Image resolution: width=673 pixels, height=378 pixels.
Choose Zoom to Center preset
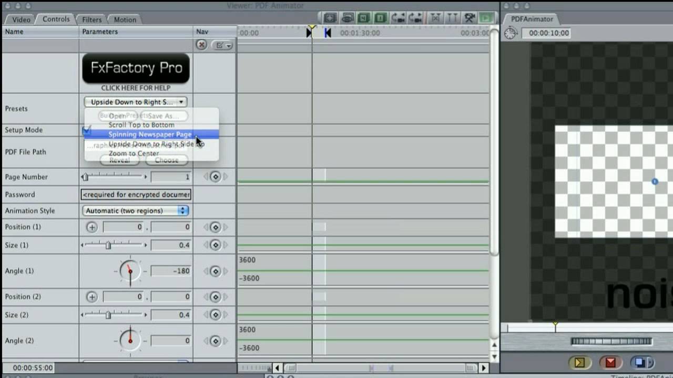point(134,153)
